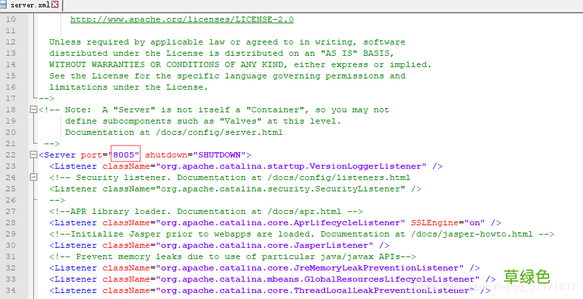583x299 pixels.
Task: Click the "See the License for" line
Action: (227, 76)
